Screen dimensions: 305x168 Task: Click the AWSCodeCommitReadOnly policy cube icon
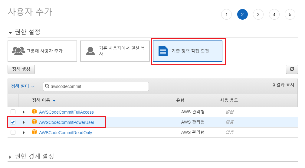pos(34,132)
